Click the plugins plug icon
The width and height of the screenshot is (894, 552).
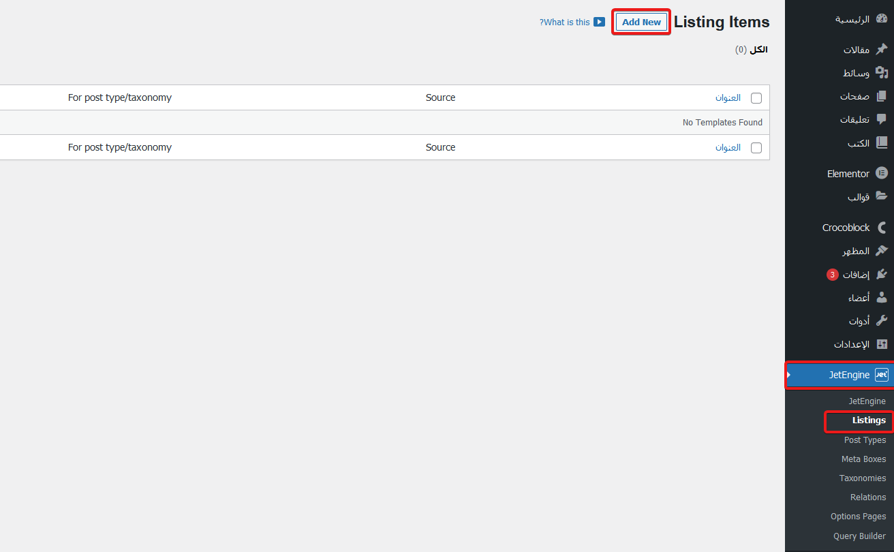(x=882, y=275)
